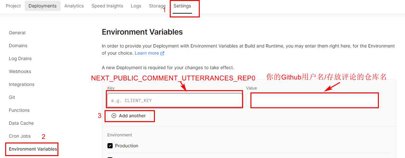This screenshot has width=405, height=158.
Task: Focus the Value input field
Action: (x=314, y=100)
